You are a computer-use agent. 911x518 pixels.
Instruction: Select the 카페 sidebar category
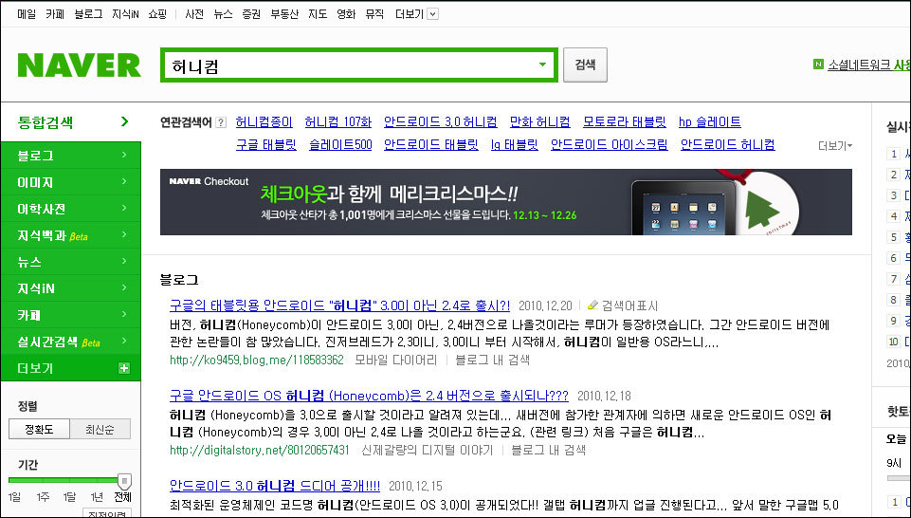pos(71,315)
